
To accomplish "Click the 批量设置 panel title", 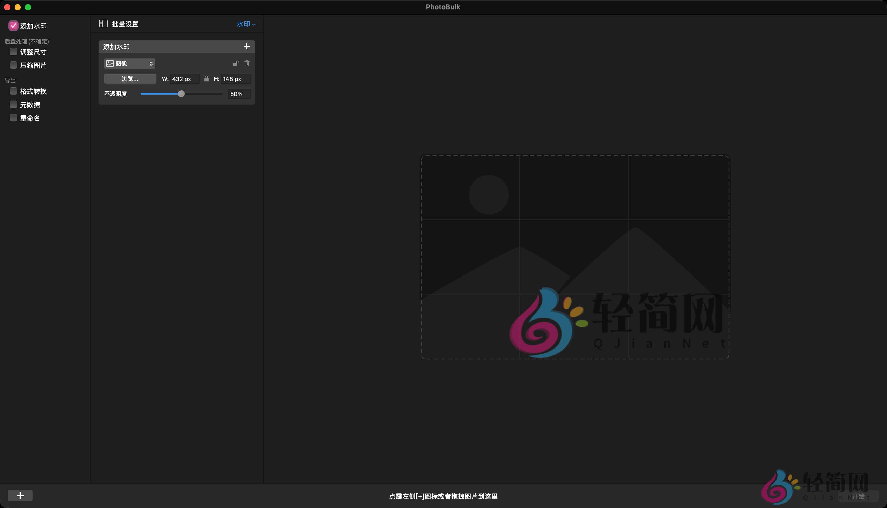I will [125, 24].
